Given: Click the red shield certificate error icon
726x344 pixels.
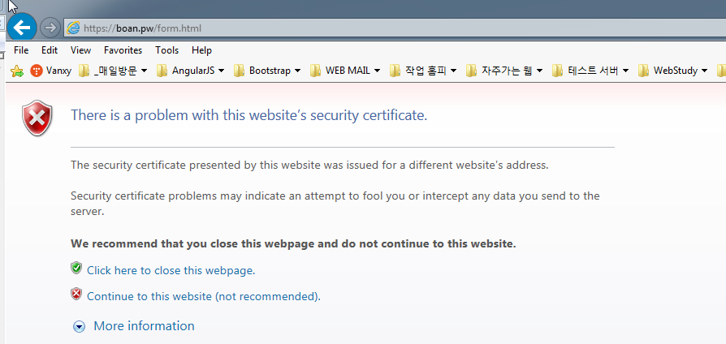Looking at the screenshot, I should (37, 119).
